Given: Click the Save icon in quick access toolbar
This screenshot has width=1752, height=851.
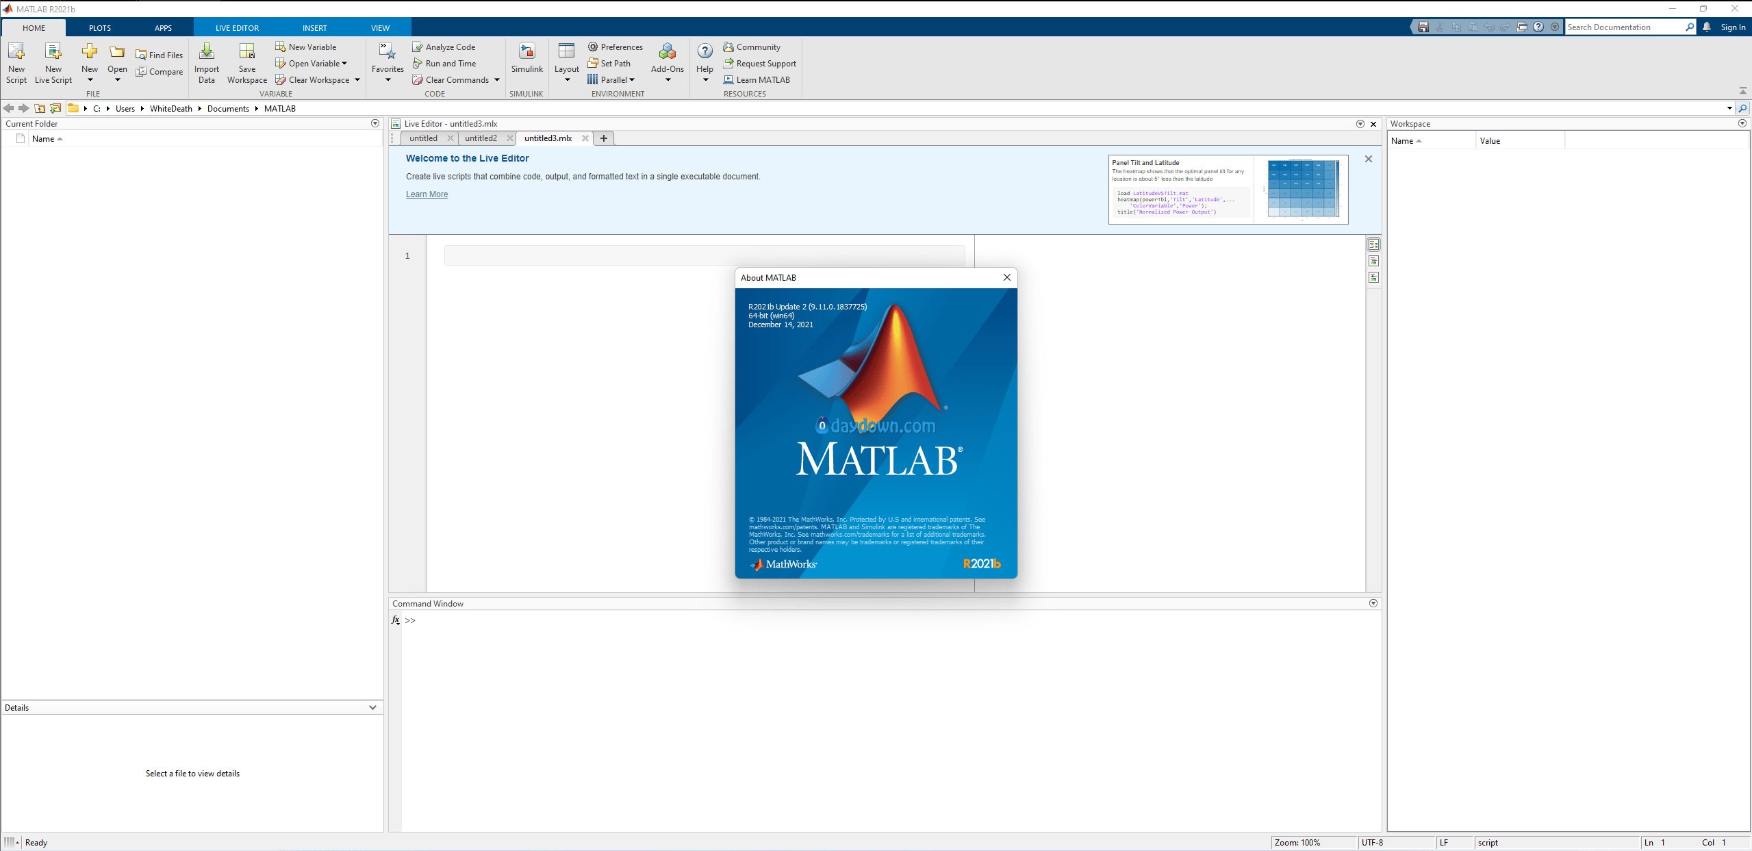Looking at the screenshot, I should tap(1423, 27).
